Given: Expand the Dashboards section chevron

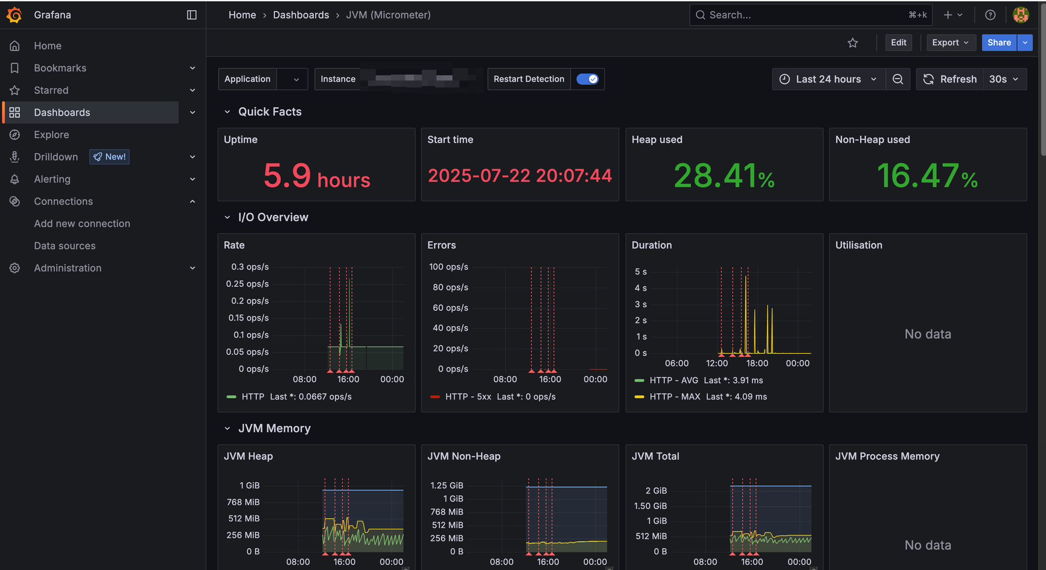Looking at the screenshot, I should tap(193, 112).
